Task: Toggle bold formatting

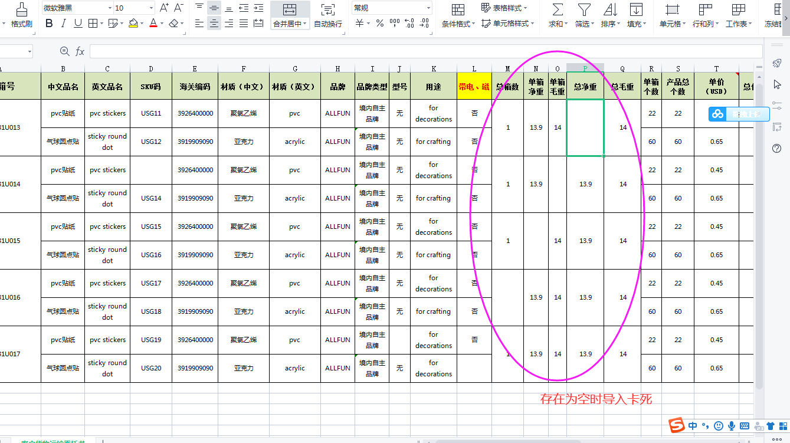Action: (x=49, y=24)
